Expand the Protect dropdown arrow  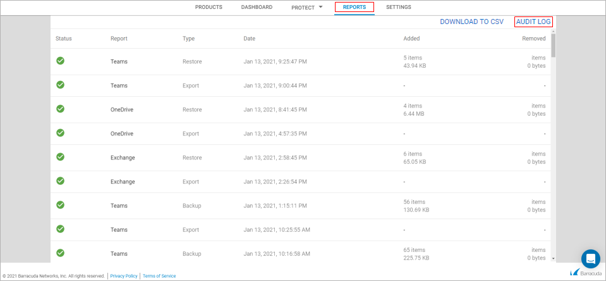pyautogui.click(x=320, y=7)
